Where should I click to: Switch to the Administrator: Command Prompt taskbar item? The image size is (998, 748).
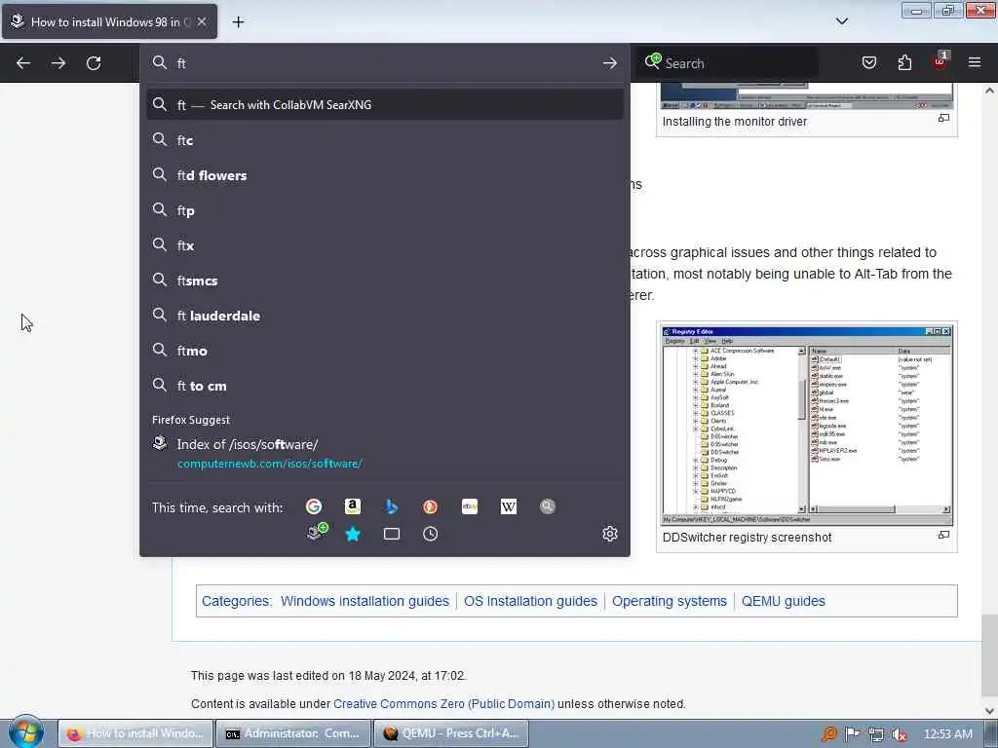click(292, 733)
